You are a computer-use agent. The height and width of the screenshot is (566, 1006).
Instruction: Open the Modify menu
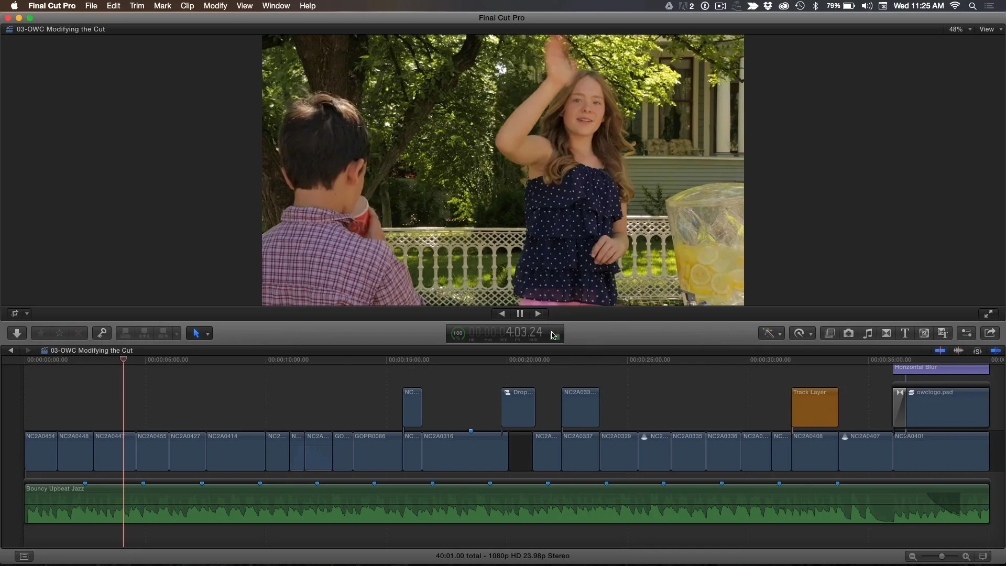215,6
